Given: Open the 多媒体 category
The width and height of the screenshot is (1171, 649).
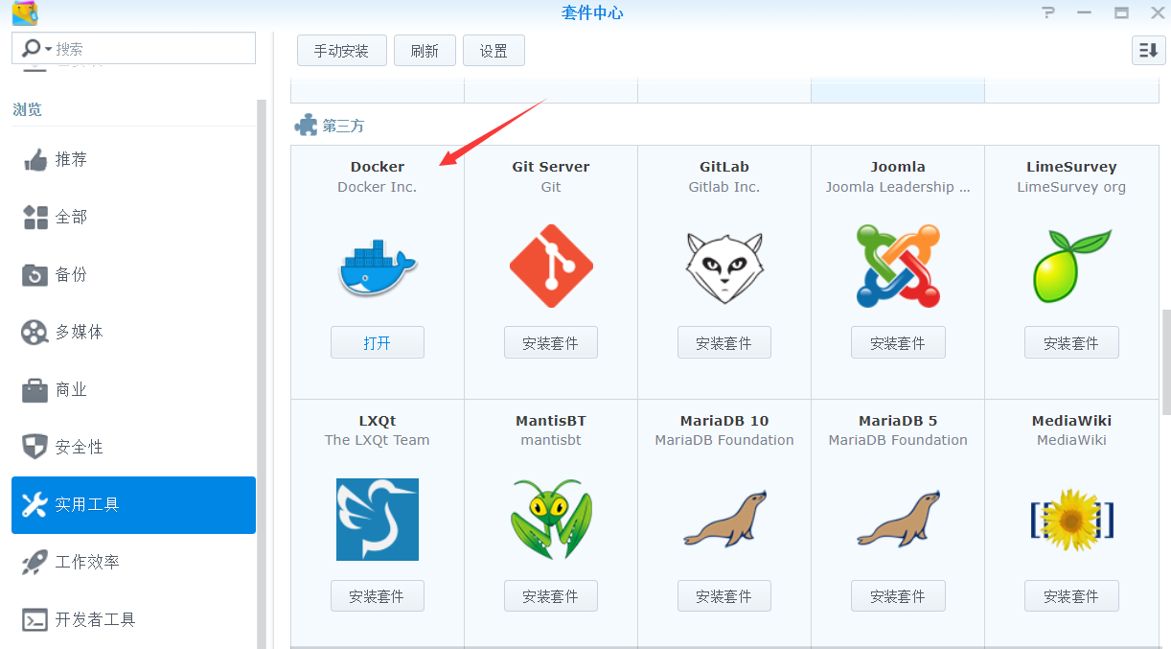Looking at the screenshot, I should pyautogui.click(x=134, y=332).
